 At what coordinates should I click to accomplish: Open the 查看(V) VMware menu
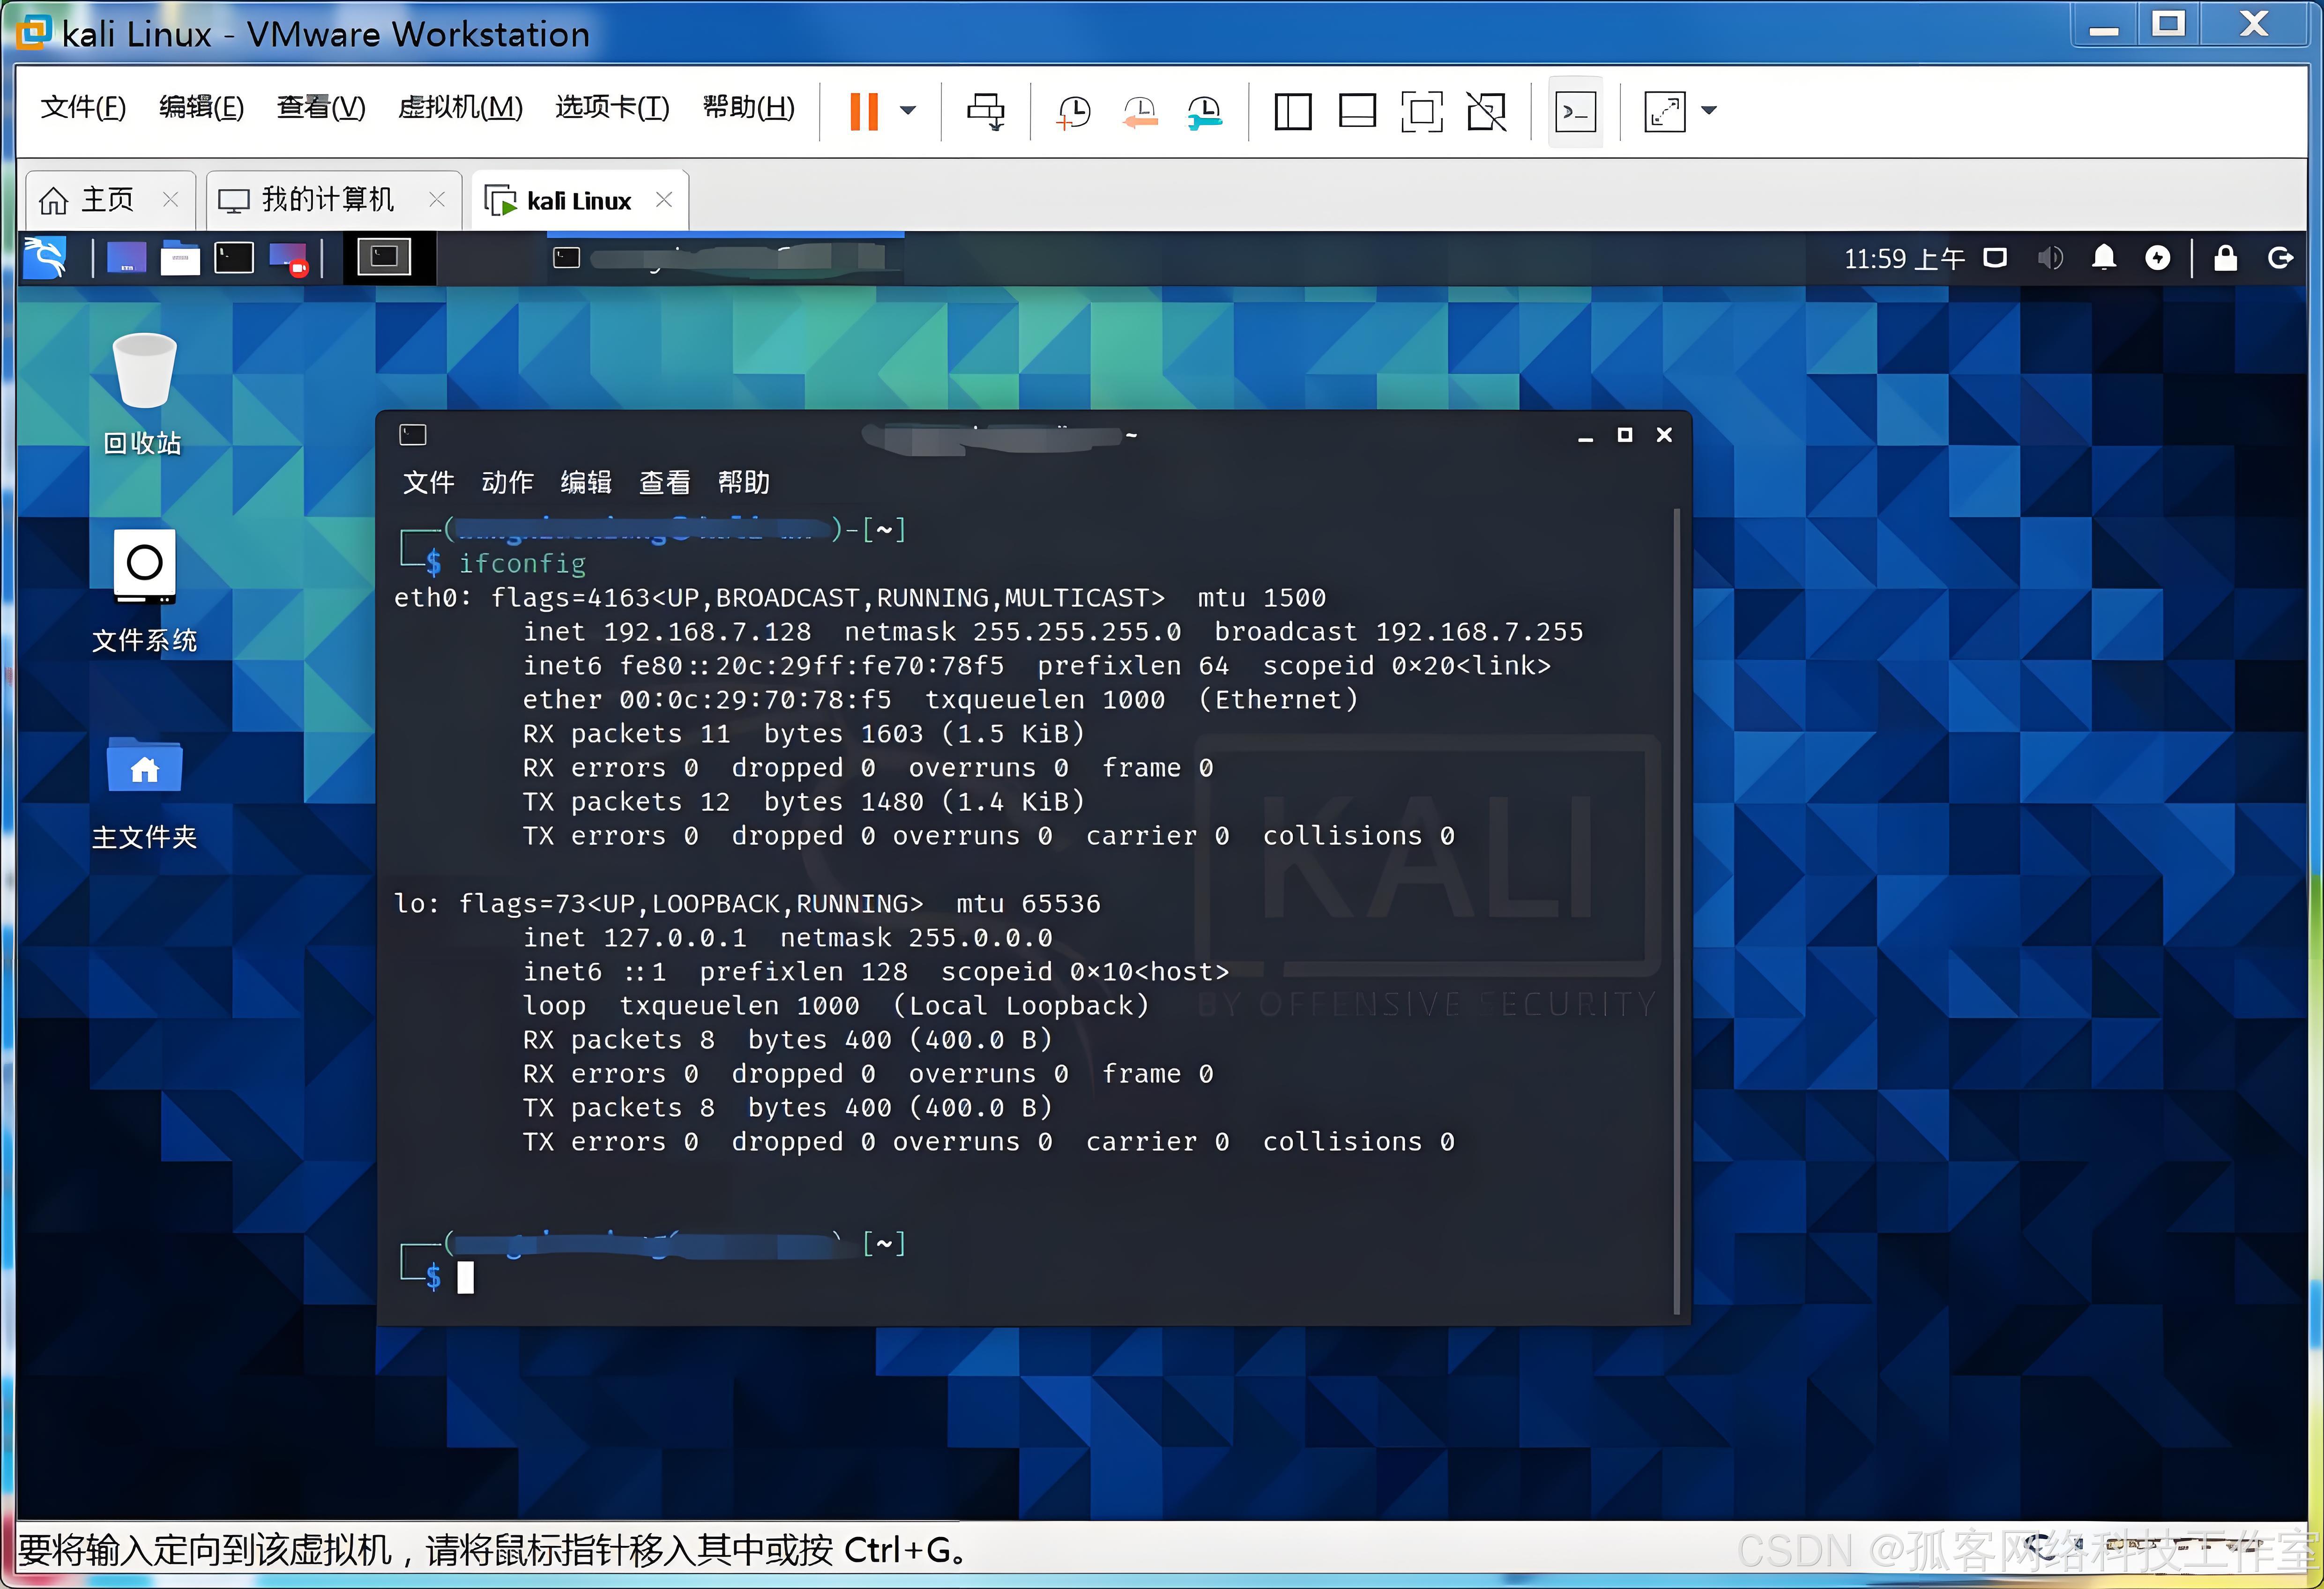(x=321, y=107)
